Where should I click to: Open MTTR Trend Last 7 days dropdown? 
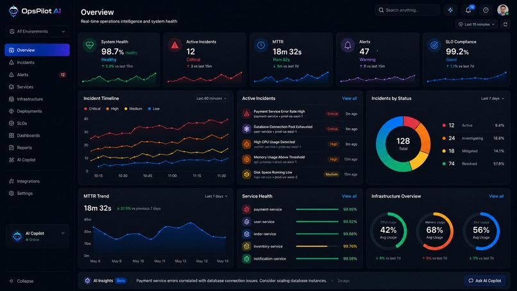coord(216,196)
